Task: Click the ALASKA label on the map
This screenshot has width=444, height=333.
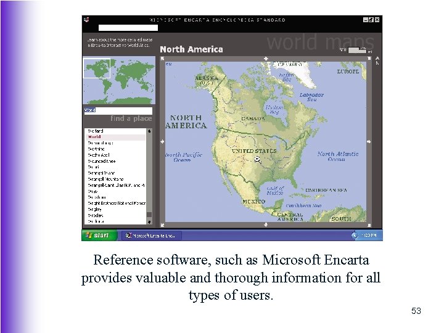Action: (207, 80)
